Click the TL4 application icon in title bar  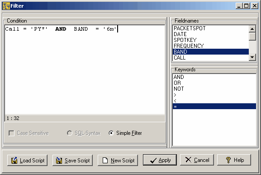click(x=6, y=6)
